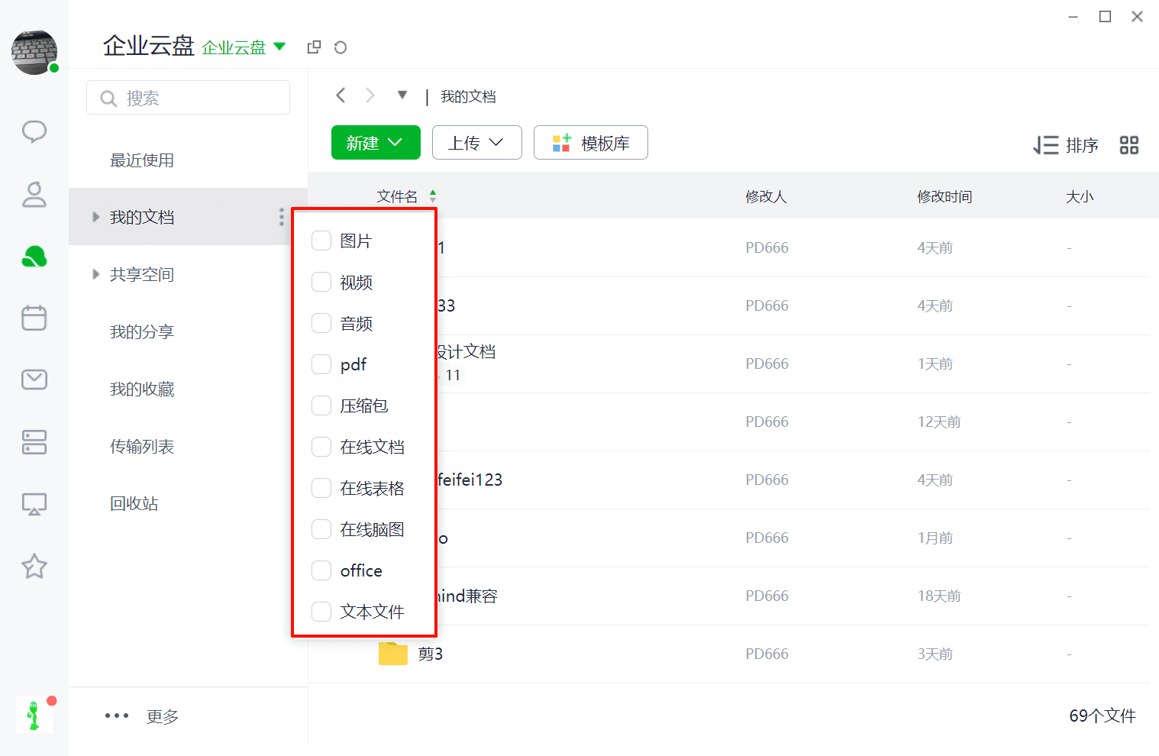Click the refresh icon beside 企业云盘

click(x=341, y=47)
